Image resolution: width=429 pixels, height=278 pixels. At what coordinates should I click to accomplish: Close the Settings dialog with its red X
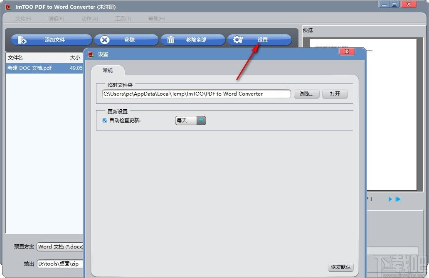[x=347, y=52]
